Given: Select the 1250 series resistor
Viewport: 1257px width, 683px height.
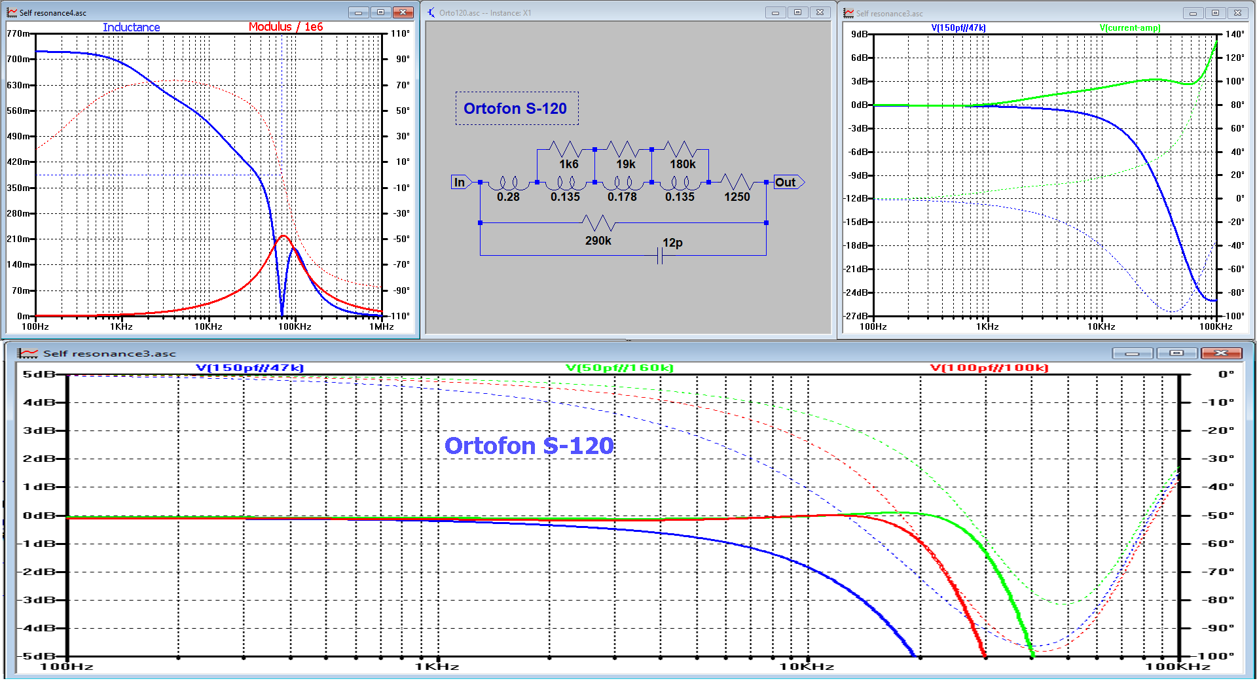Looking at the screenshot, I should 737,183.
